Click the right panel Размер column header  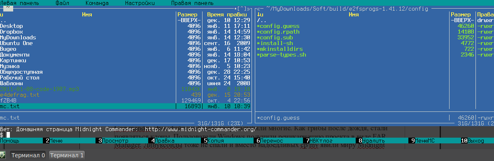461,14
